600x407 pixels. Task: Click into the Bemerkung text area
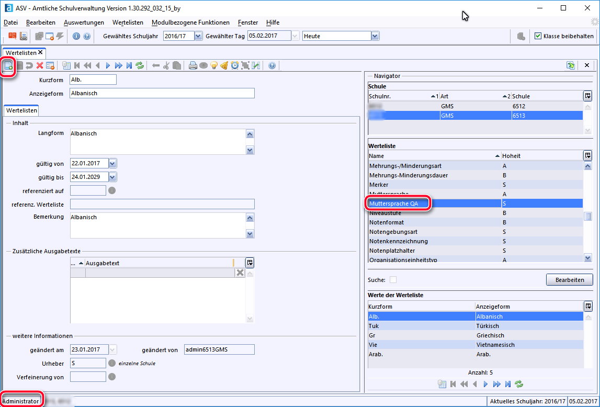(157, 225)
